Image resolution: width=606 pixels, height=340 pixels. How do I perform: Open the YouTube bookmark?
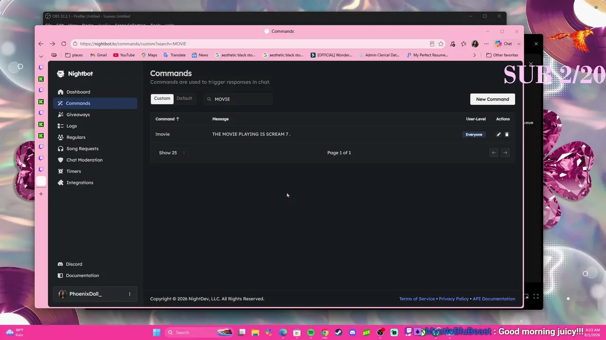click(124, 55)
